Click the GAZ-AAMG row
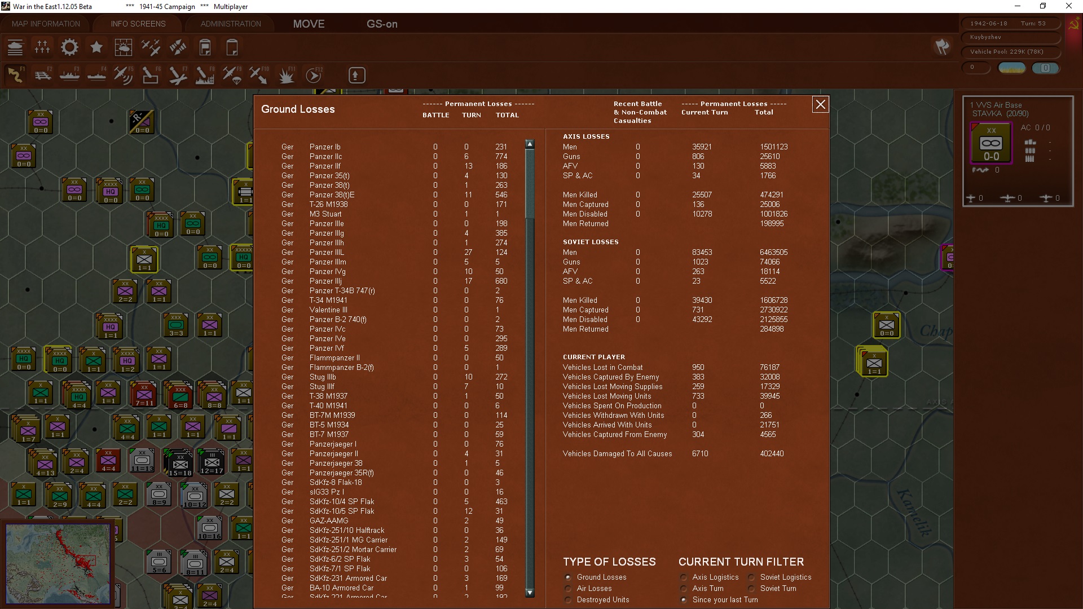Screen dimensions: 1083x609 point(395,520)
